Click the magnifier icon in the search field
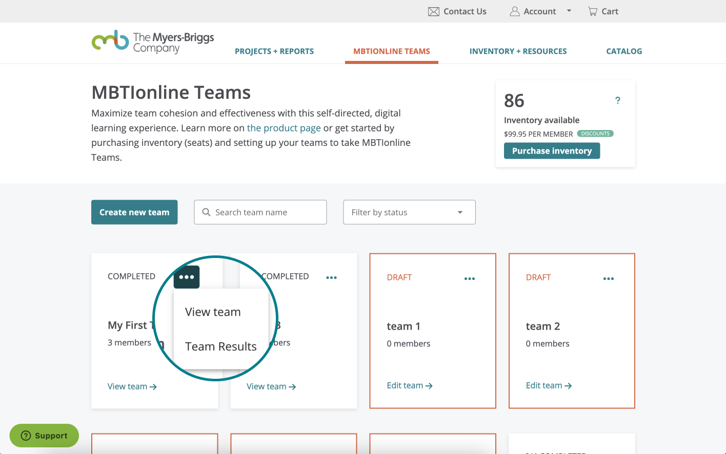The width and height of the screenshot is (726, 454). point(206,212)
